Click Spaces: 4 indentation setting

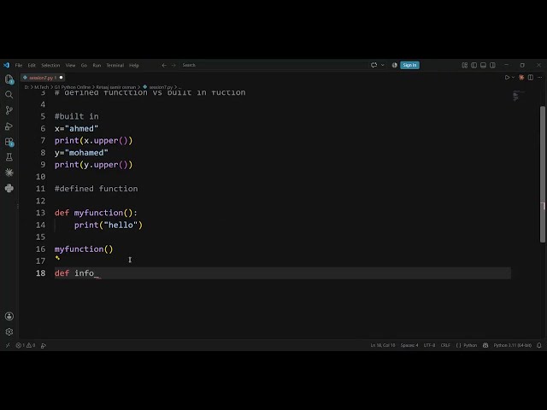(x=409, y=345)
